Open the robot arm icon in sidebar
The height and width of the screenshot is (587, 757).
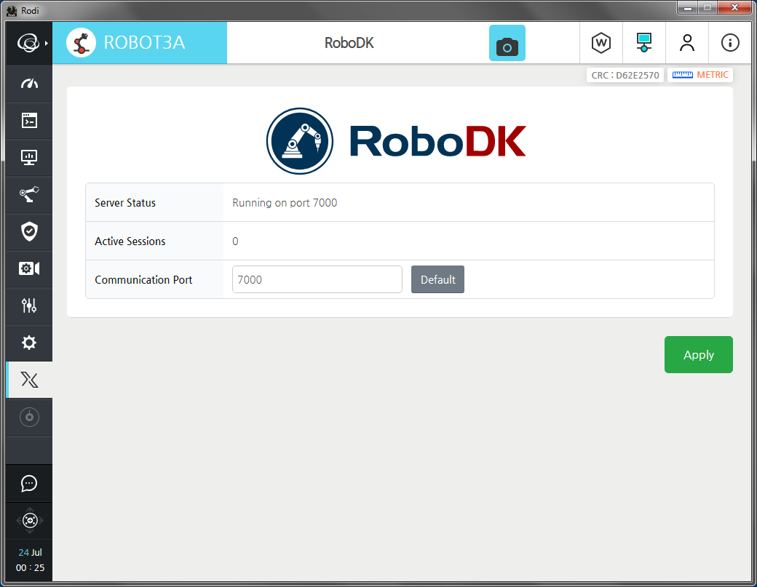(29, 194)
